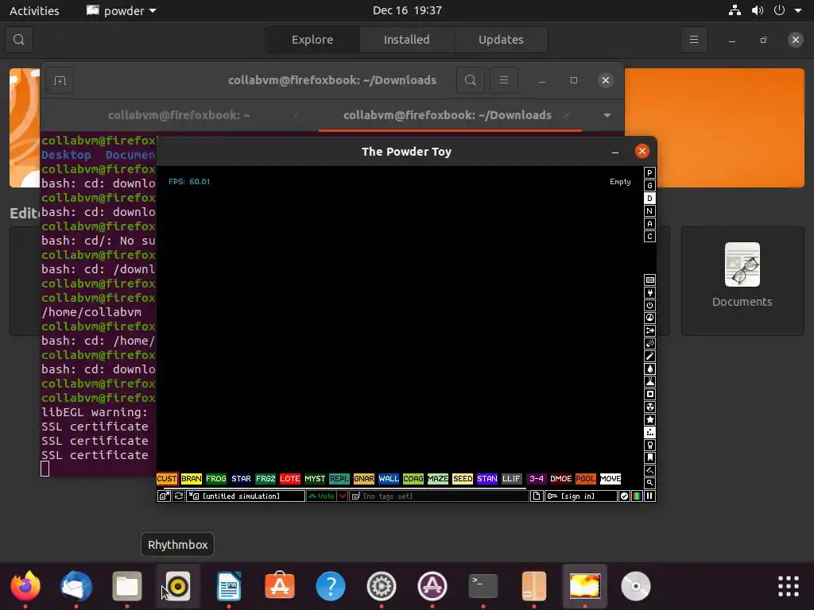Pick the yellow BRAN element swatch
Screen dimensions: 814x610
tap(192, 479)
